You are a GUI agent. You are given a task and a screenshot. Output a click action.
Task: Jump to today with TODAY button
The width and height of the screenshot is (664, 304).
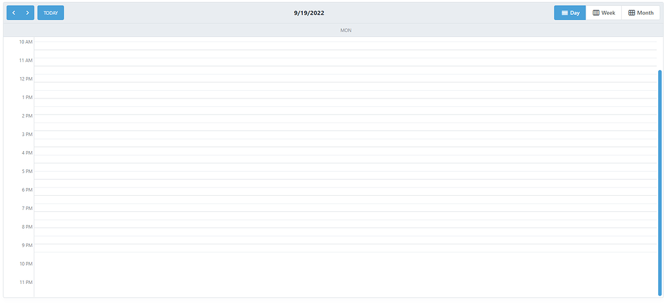point(51,13)
